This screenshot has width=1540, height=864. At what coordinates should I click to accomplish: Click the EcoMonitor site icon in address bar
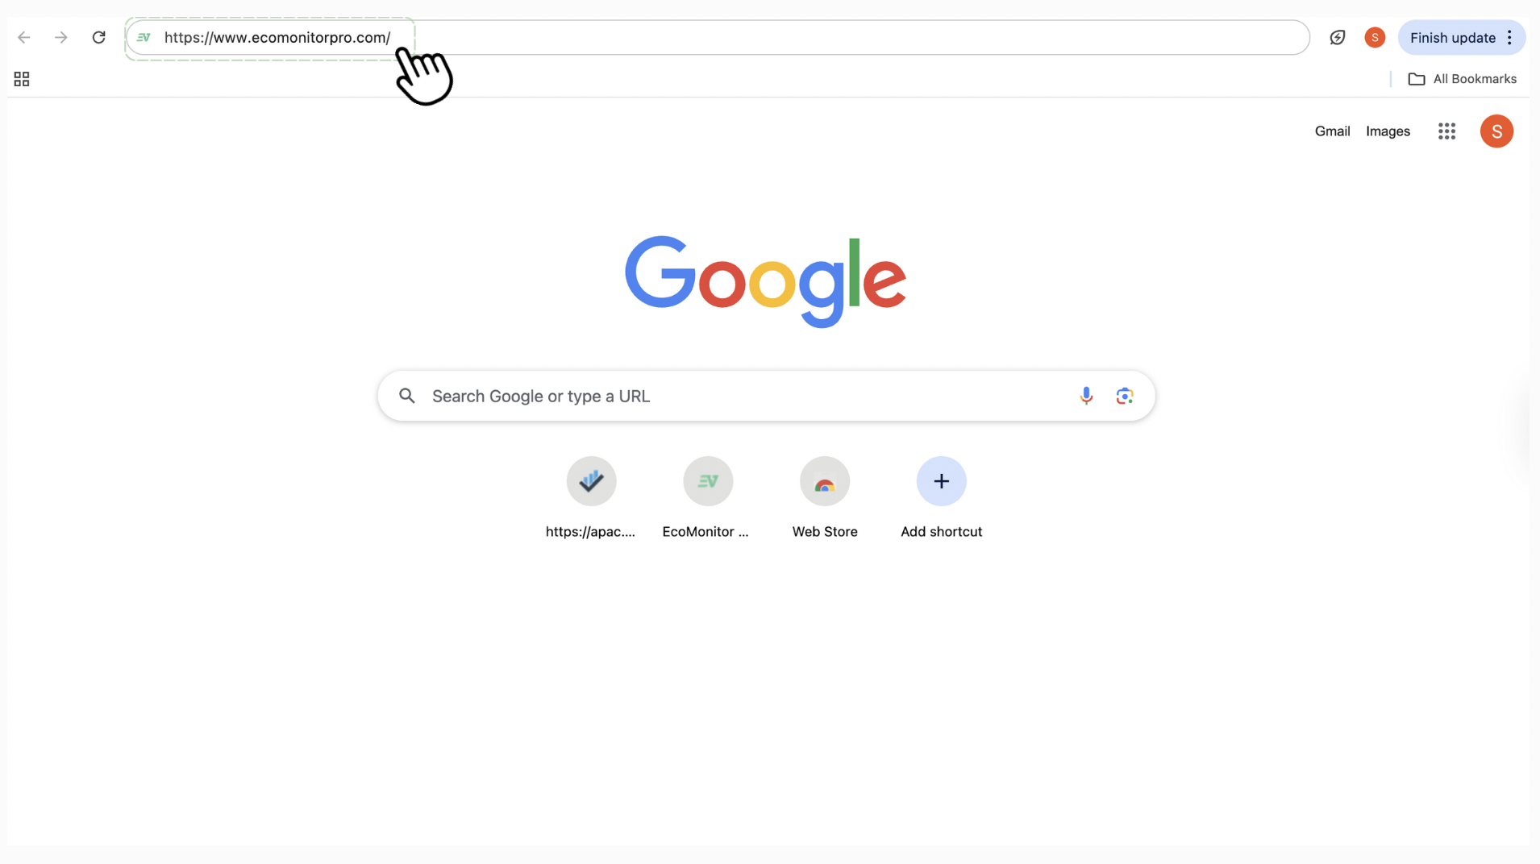(x=144, y=37)
